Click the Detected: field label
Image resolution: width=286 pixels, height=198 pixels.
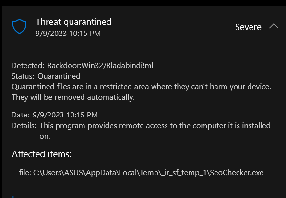tap(28, 66)
